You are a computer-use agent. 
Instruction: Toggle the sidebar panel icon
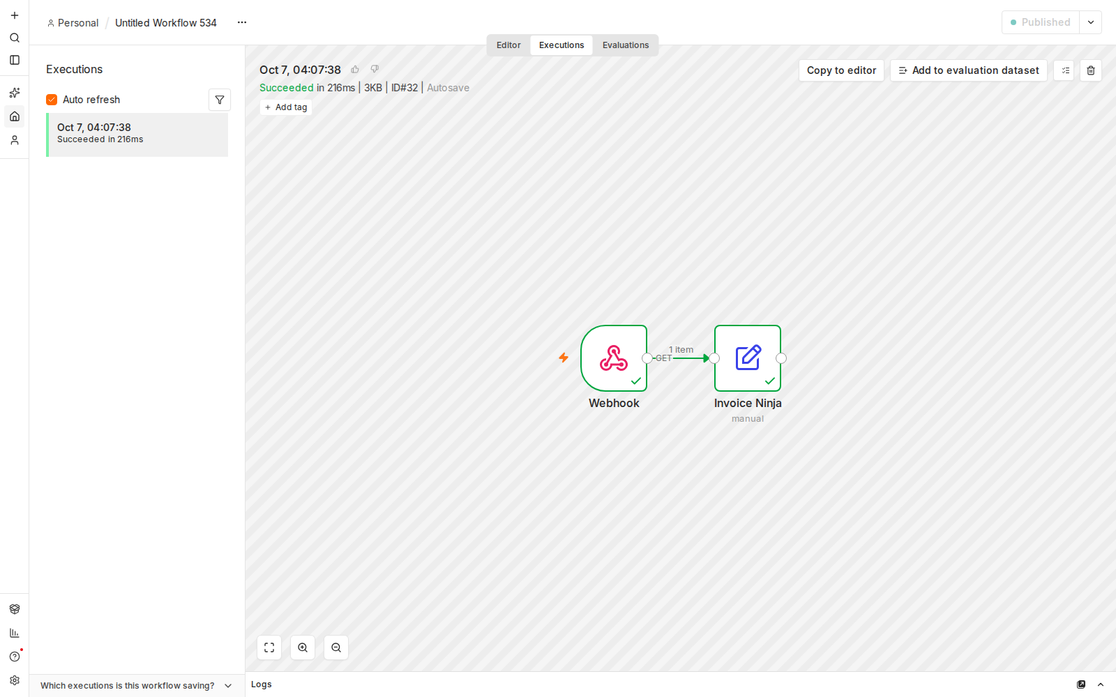tap(15, 60)
